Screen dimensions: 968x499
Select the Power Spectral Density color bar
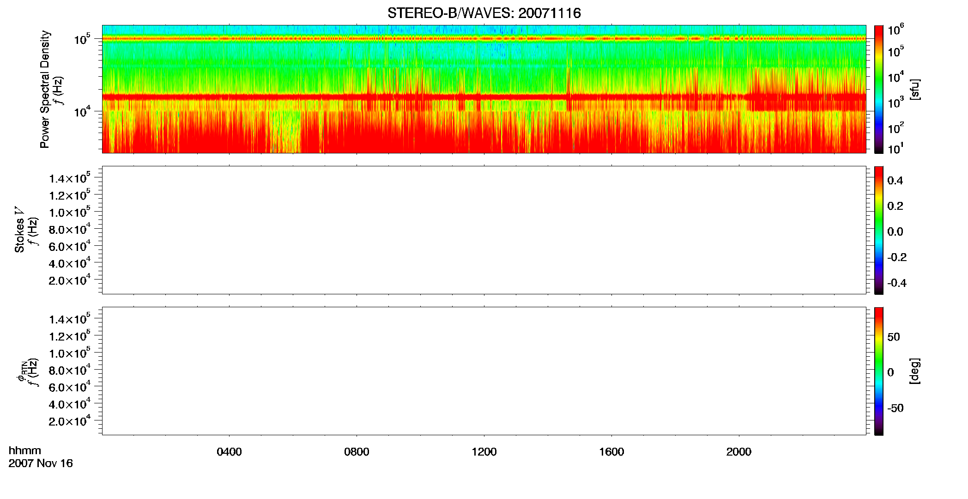[x=879, y=89]
